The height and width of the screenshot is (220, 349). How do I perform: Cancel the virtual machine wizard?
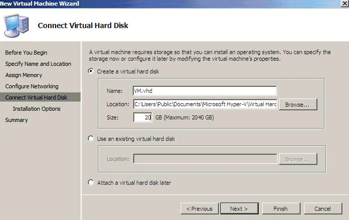tap(322, 208)
